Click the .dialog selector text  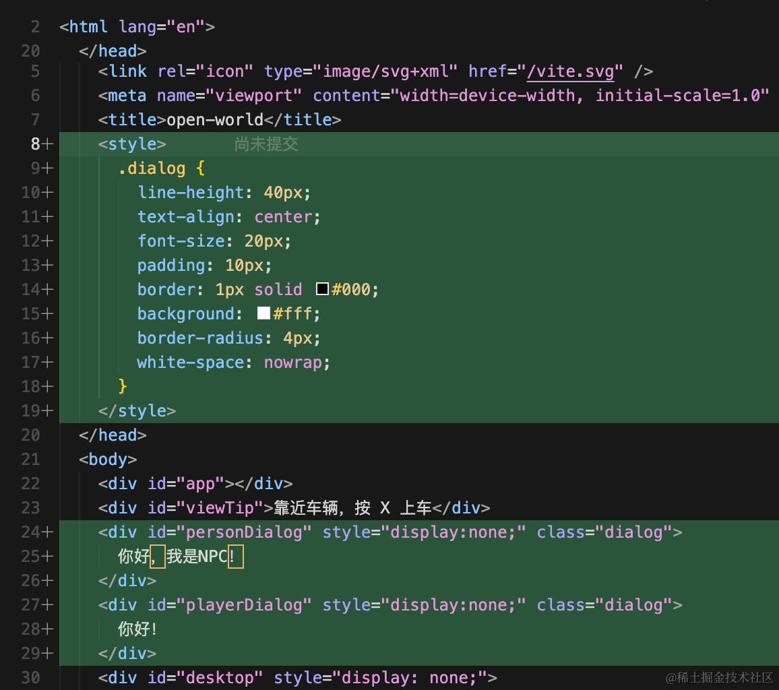(152, 168)
